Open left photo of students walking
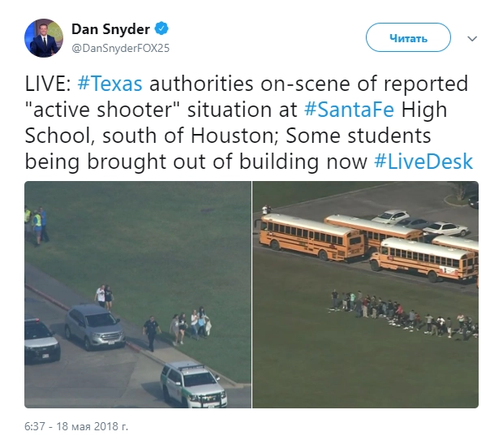Screen dimensions: 503x440 (138, 295)
